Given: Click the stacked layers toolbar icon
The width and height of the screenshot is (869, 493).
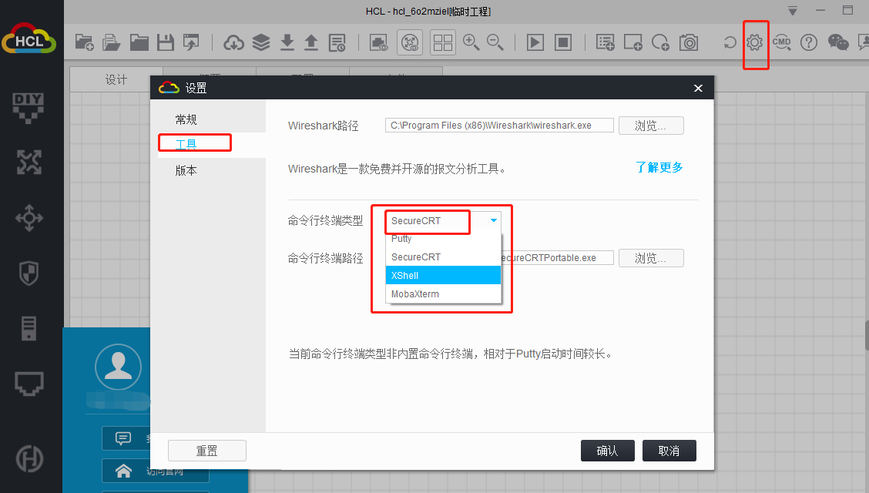Looking at the screenshot, I should [261, 42].
